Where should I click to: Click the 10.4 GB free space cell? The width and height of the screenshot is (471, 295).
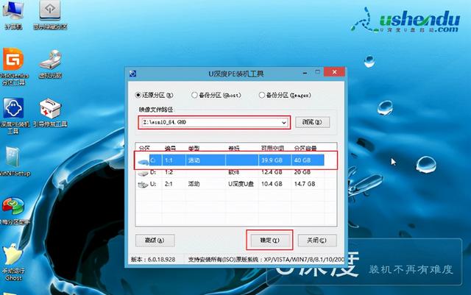(x=272, y=184)
